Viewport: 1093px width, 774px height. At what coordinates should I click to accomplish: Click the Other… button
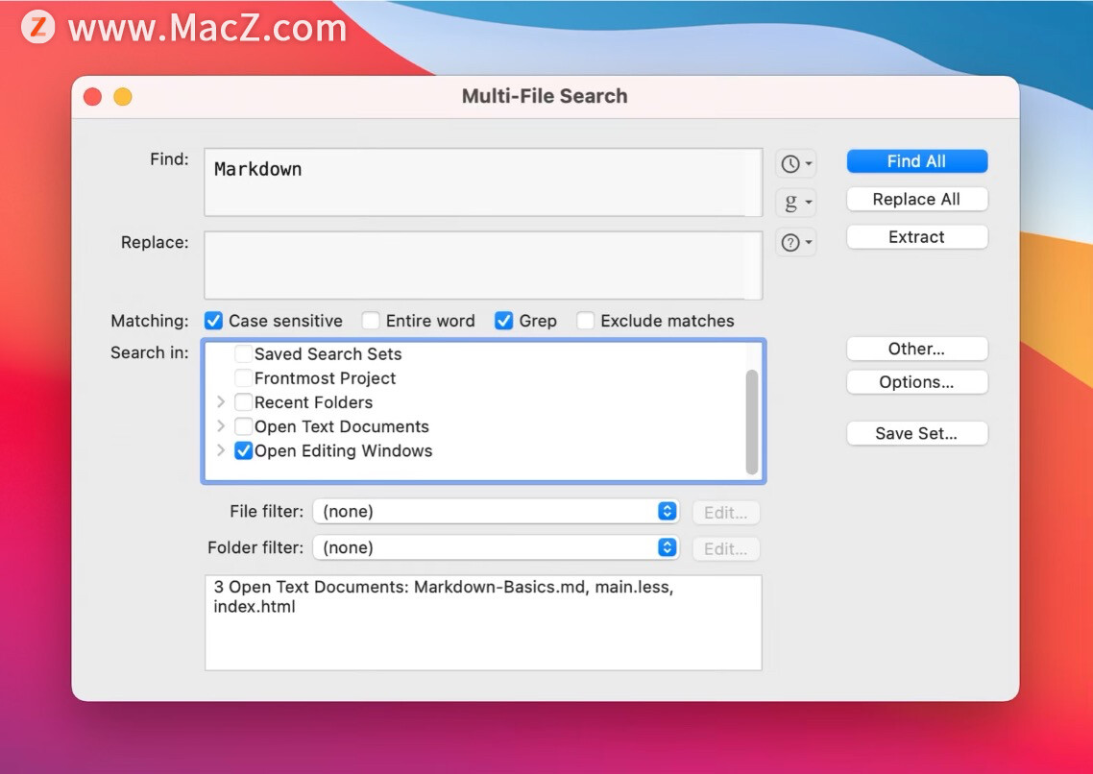click(916, 349)
